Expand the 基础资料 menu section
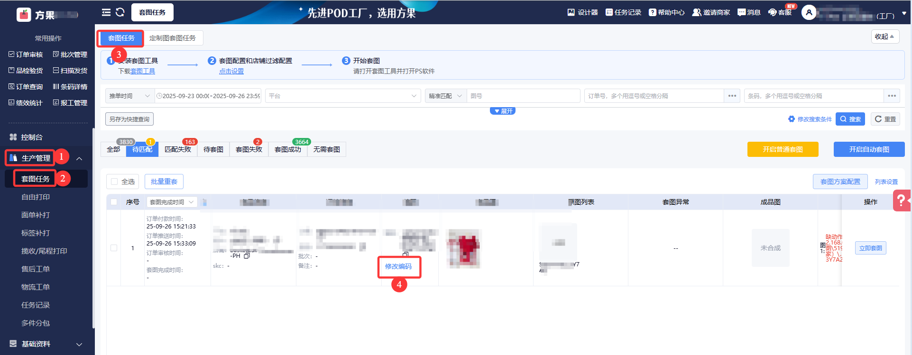Image resolution: width=912 pixels, height=355 pixels. pos(79,344)
